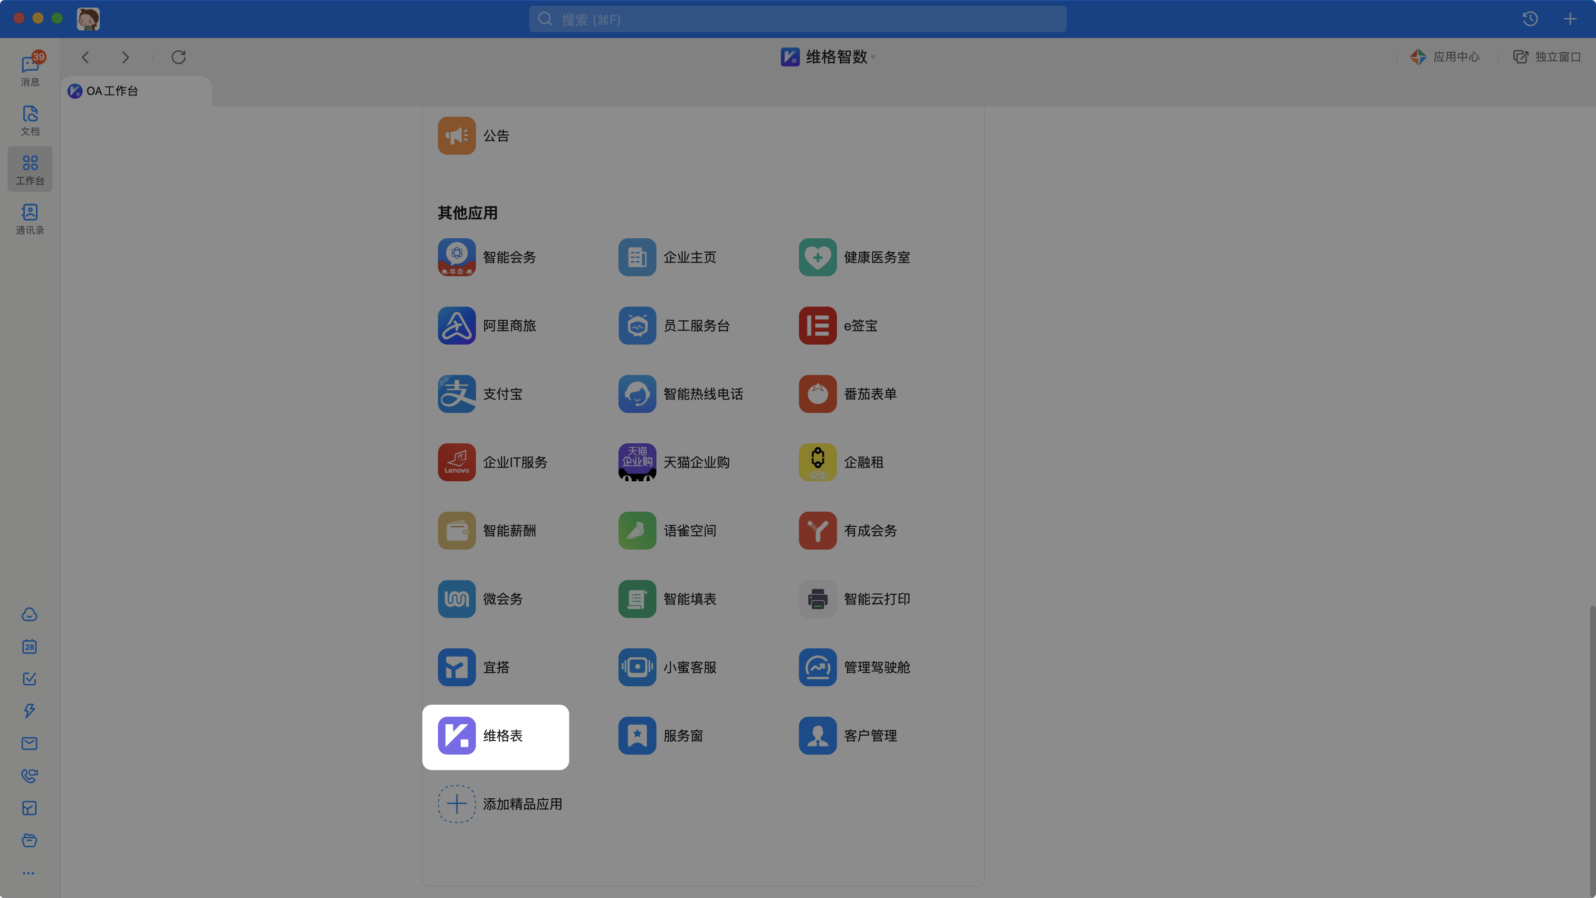This screenshot has width=1596, height=898.
Task: Open the 支付宝 app
Action: [x=456, y=393]
